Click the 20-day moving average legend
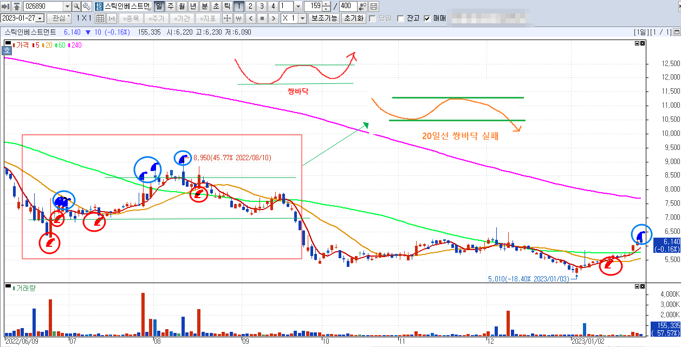Viewport: 681px width, 347px height. pyautogui.click(x=47, y=45)
